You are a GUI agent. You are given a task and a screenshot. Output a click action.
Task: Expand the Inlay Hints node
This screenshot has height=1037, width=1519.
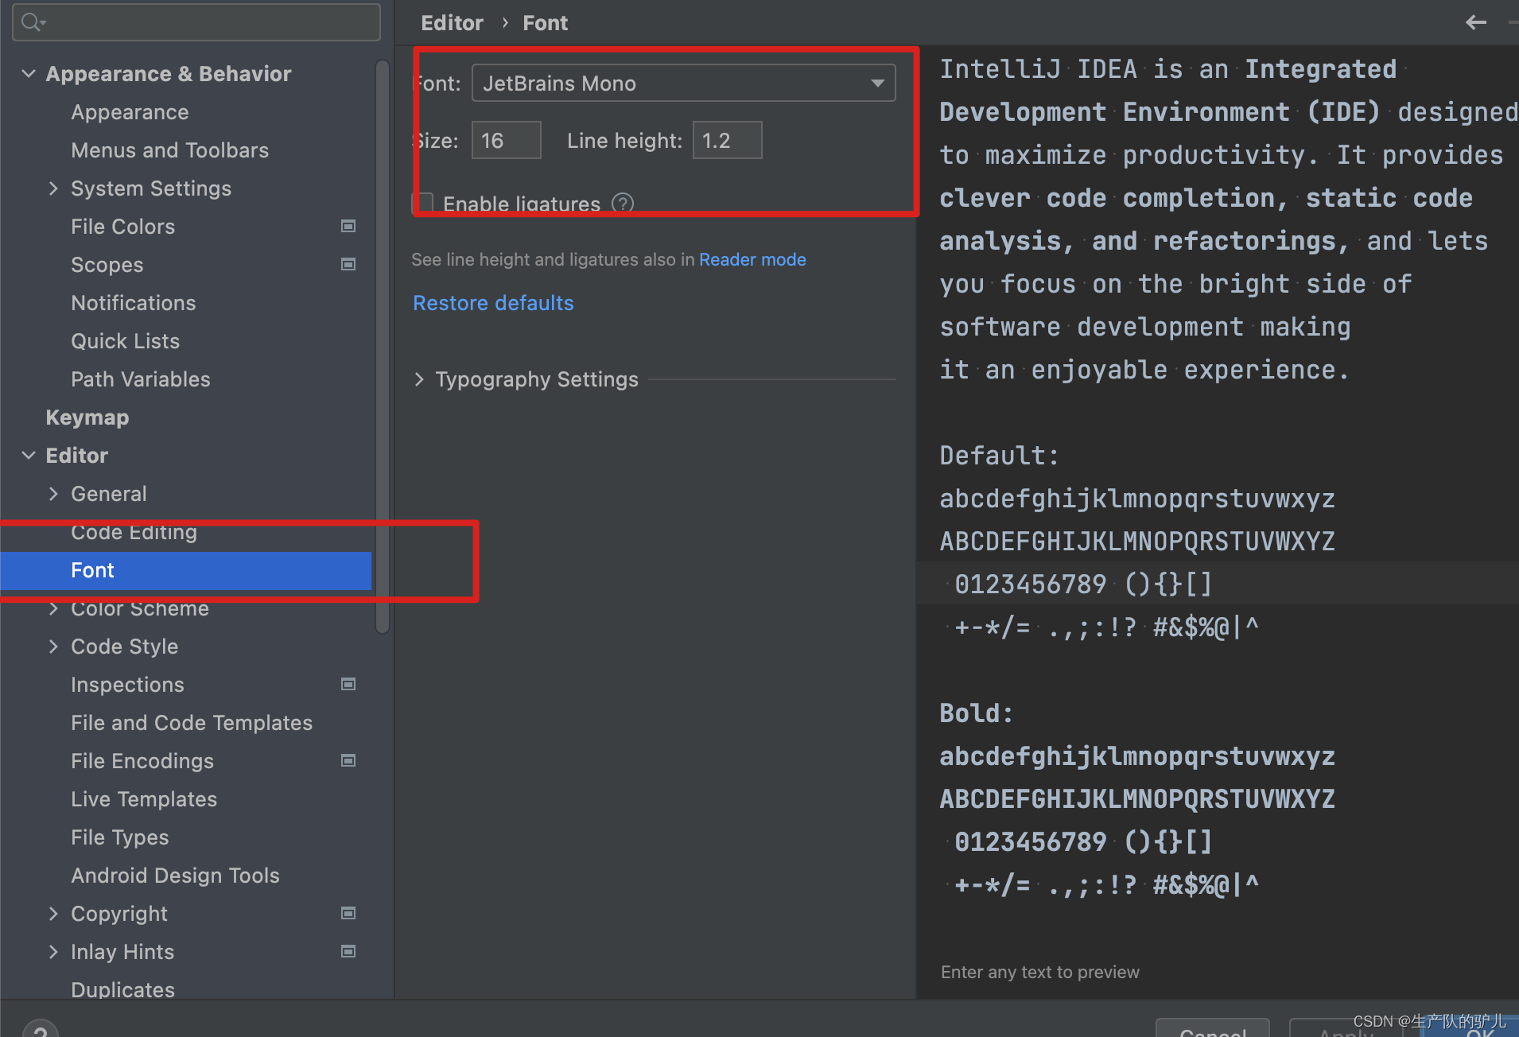point(53,952)
